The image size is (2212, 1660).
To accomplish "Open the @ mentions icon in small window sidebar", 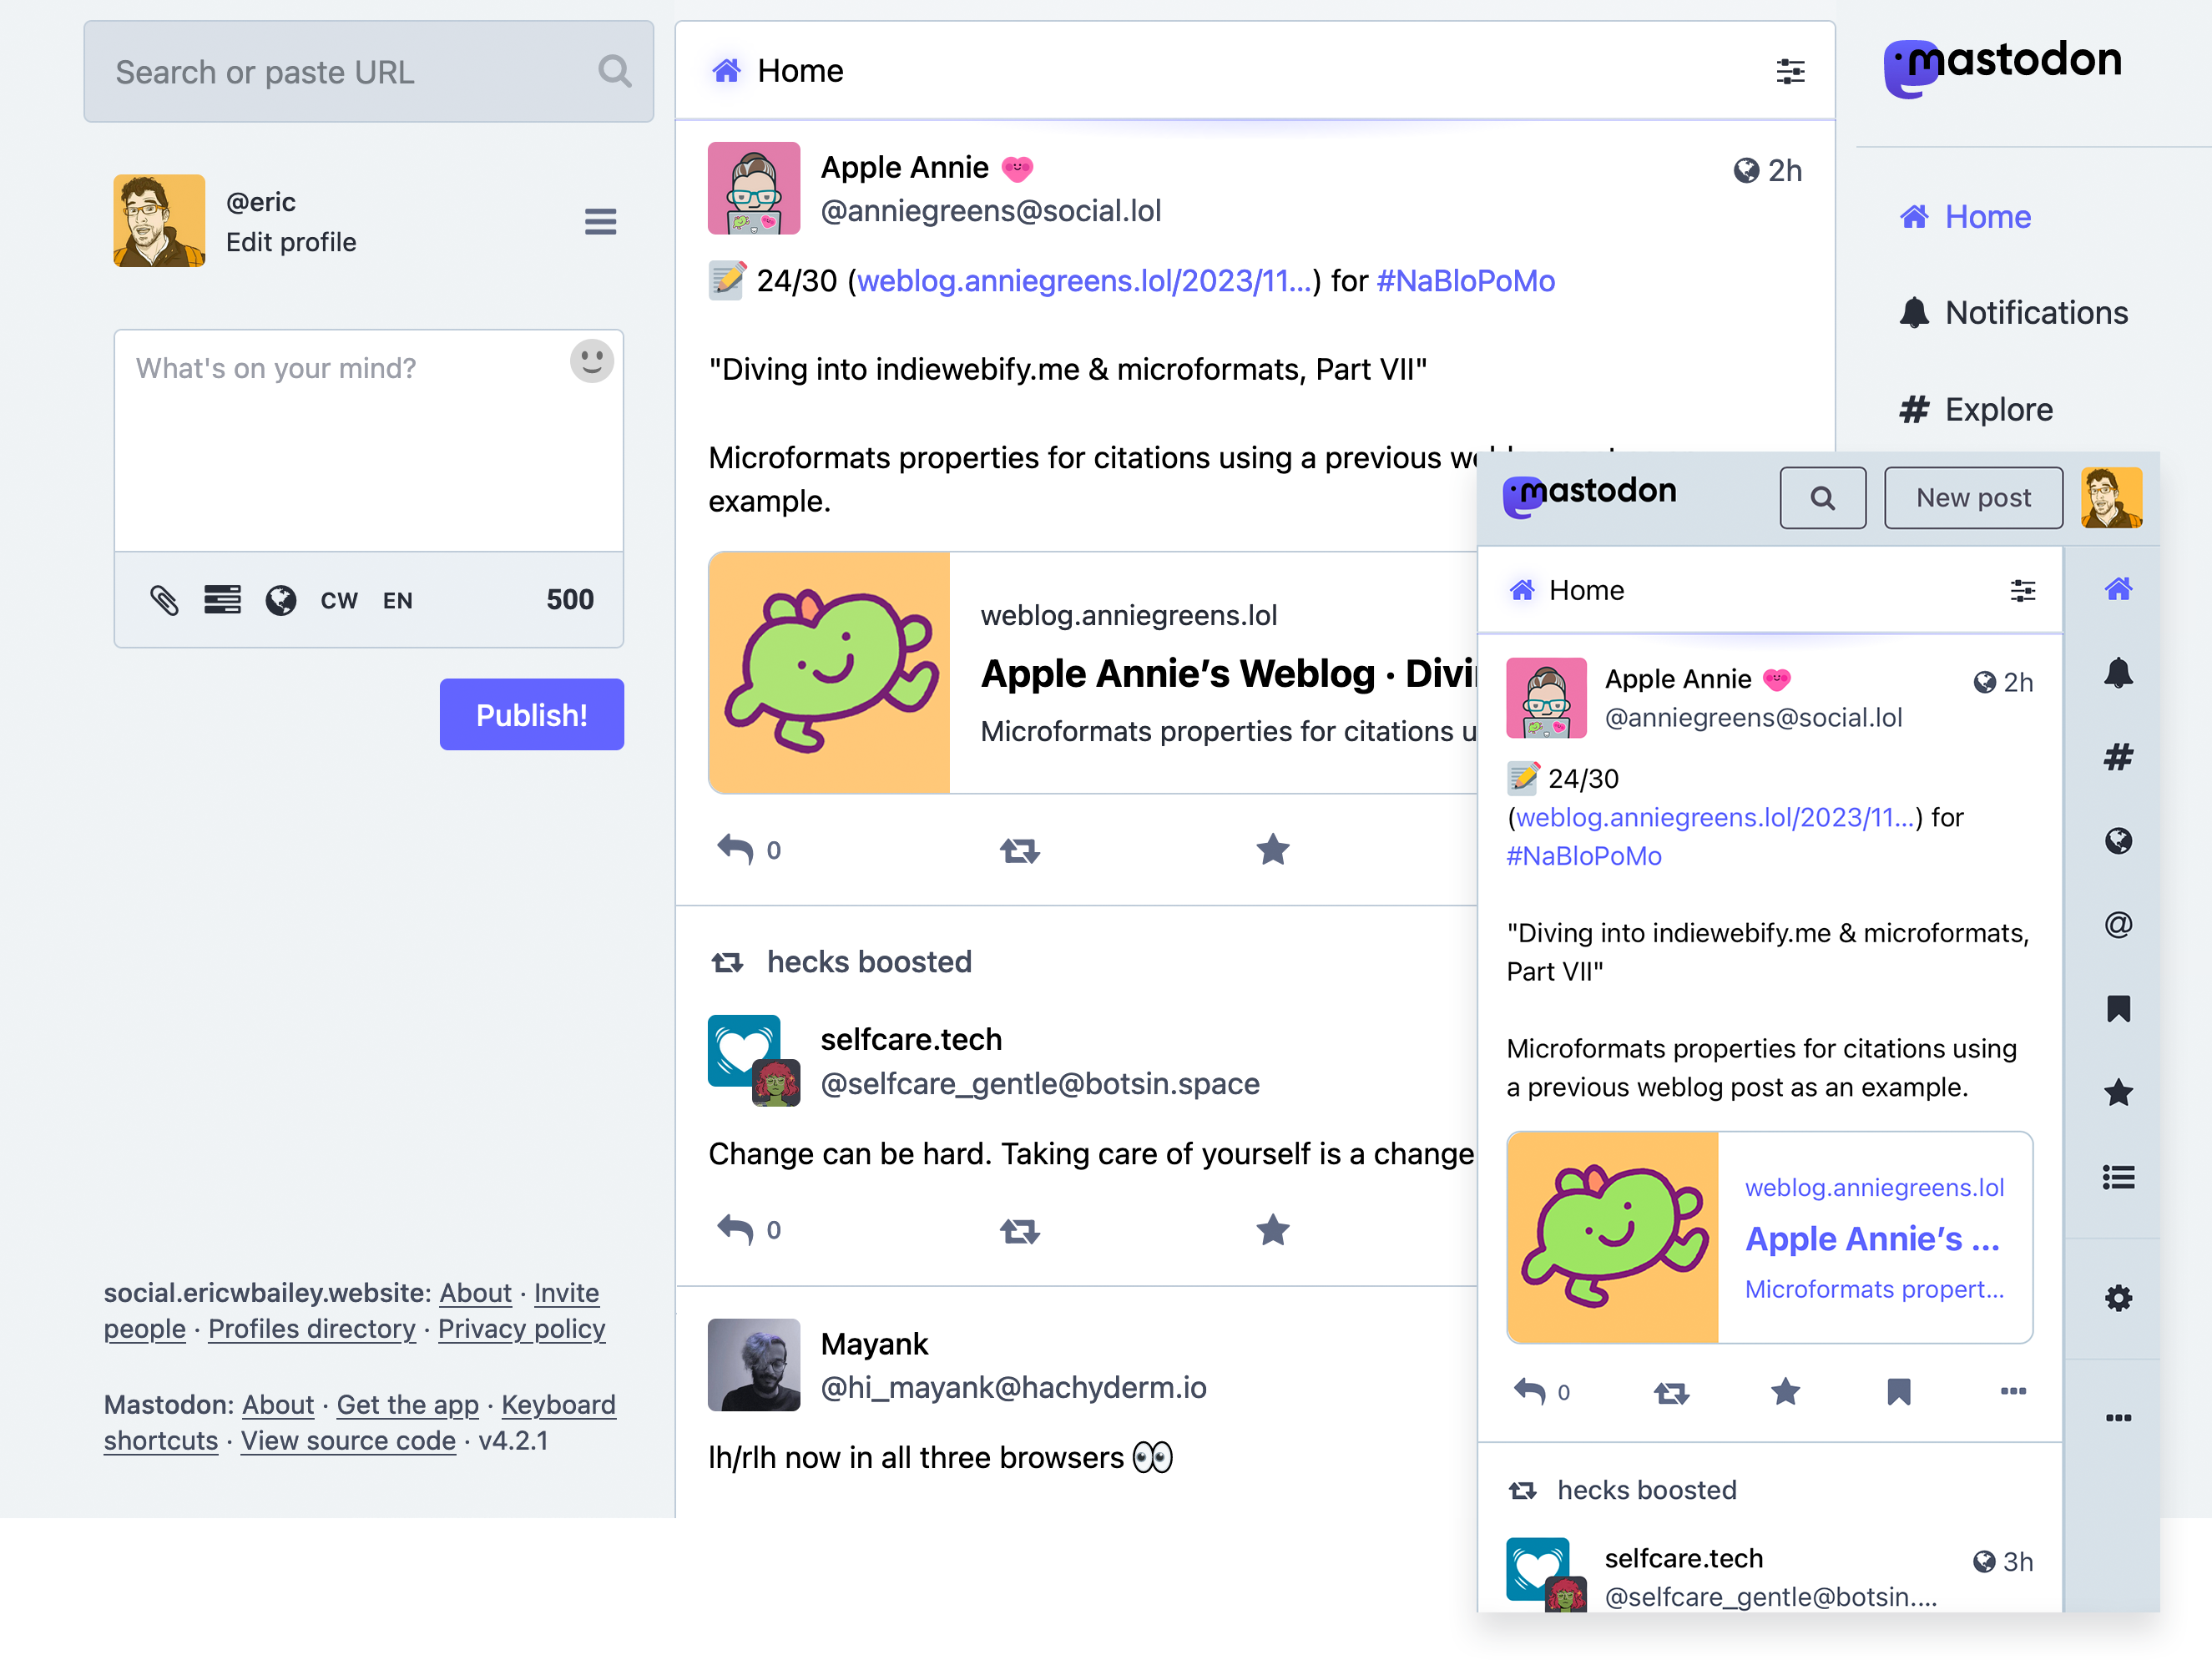I will tap(2118, 925).
